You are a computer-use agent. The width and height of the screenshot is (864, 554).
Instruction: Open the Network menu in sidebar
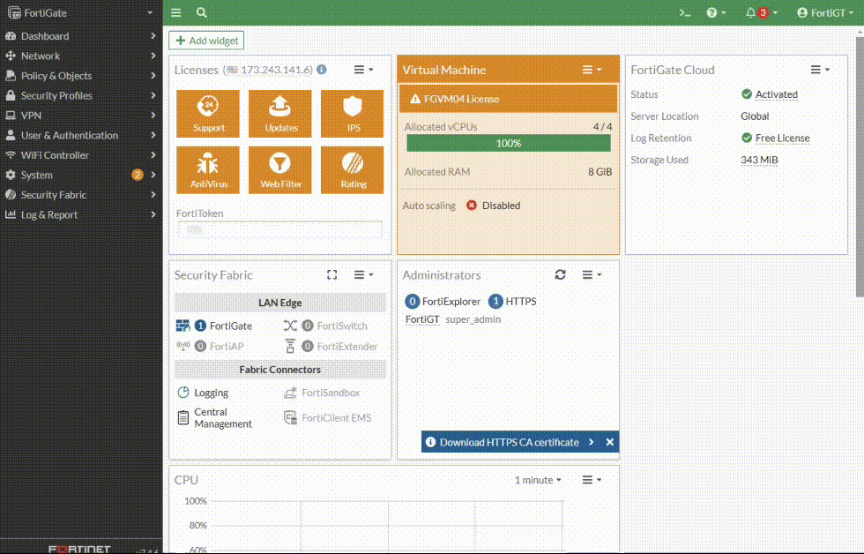tap(81, 56)
